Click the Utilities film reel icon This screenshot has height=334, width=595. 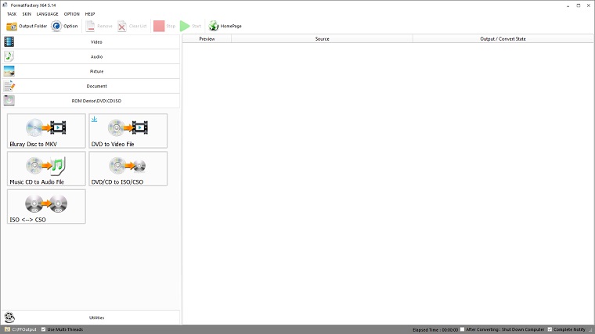click(9, 318)
